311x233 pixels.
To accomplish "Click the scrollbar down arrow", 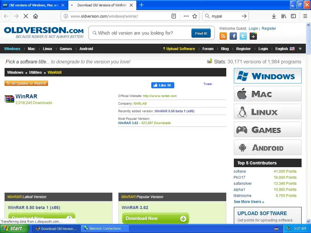I will click(x=309, y=221).
